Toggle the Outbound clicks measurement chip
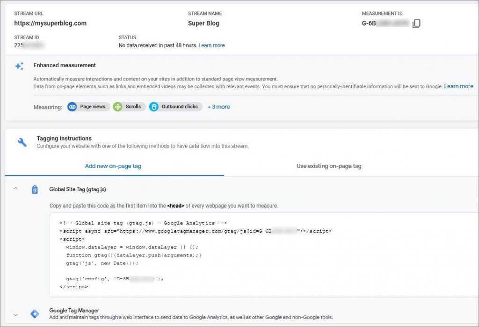 point(175,107)
